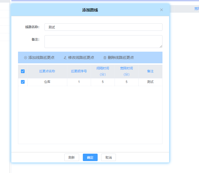The image size is (199, 173).
Task: Focus the 线路名称 input field
Action: [103, 27]
